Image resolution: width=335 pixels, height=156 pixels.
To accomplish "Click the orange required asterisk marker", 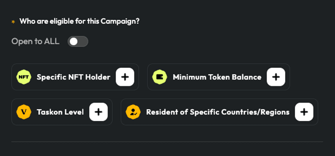I will (13, 22).
